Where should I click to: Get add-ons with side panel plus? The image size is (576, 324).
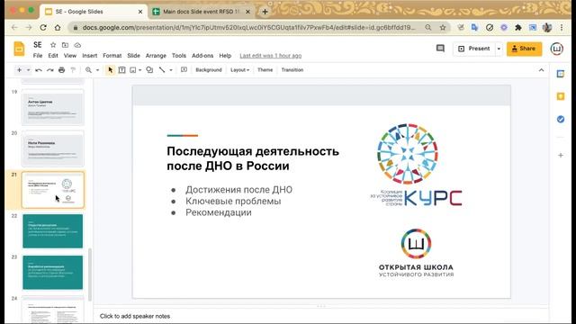(x=561, y=156)
